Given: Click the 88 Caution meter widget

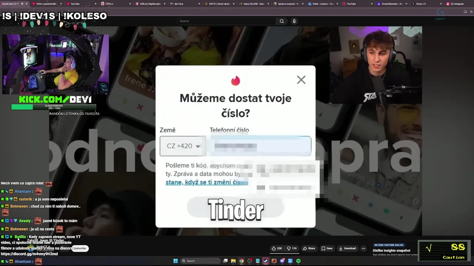Looking at the screenshot, I should point(444,250).
